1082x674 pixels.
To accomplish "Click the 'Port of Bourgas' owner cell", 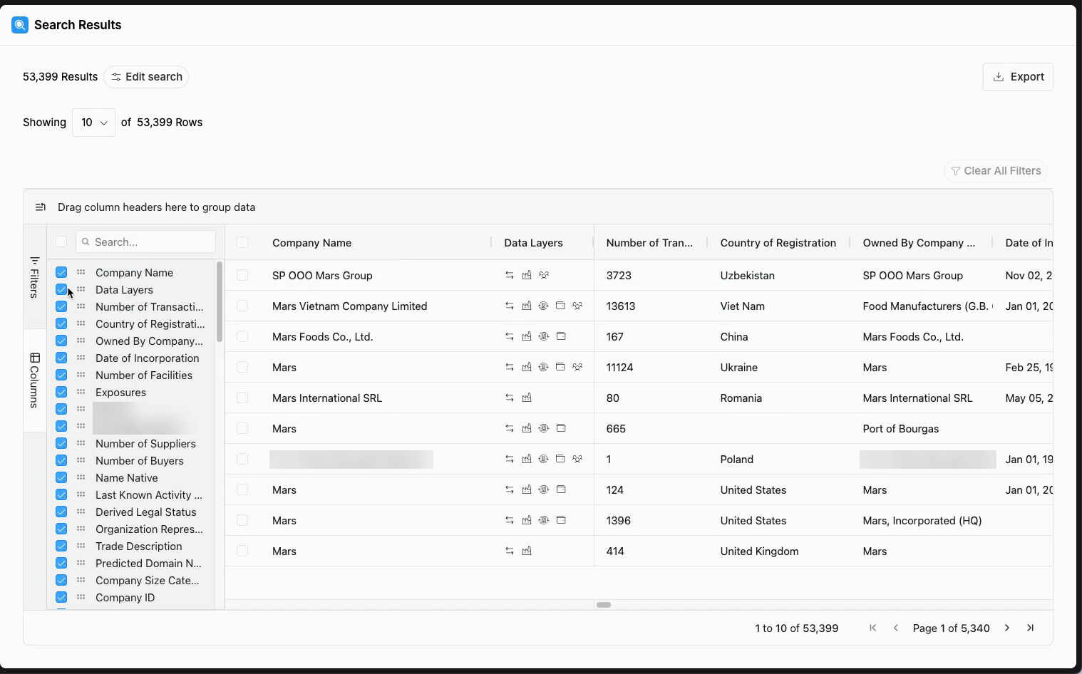I will click(x=900, y=429).
